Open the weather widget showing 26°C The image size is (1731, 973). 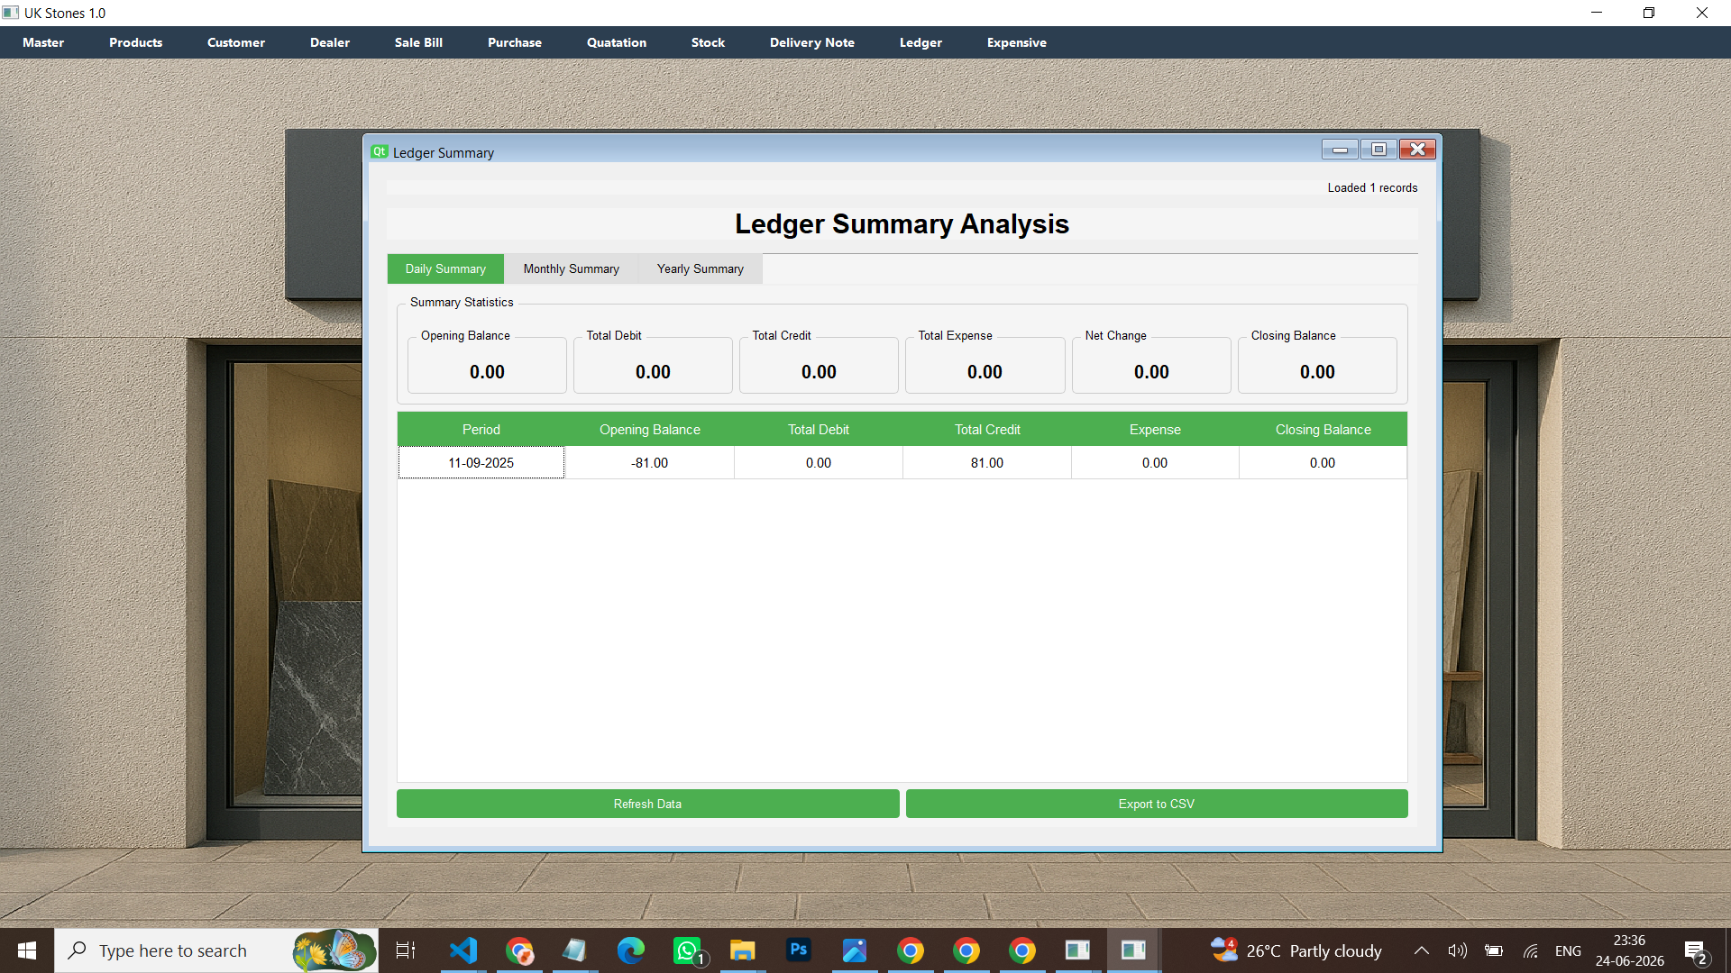point(1296,950)
